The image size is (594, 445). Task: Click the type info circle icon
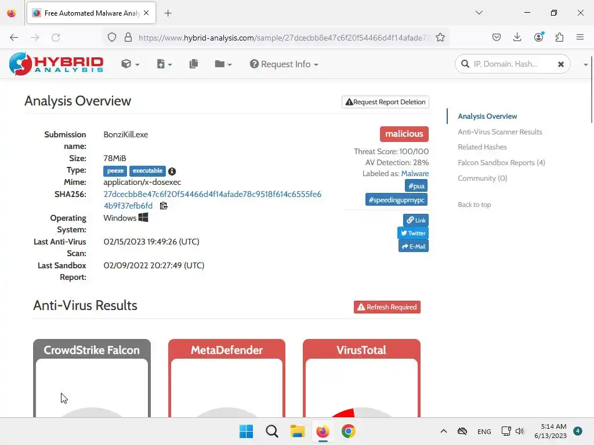pyautogui.click(x=172, y=172)
